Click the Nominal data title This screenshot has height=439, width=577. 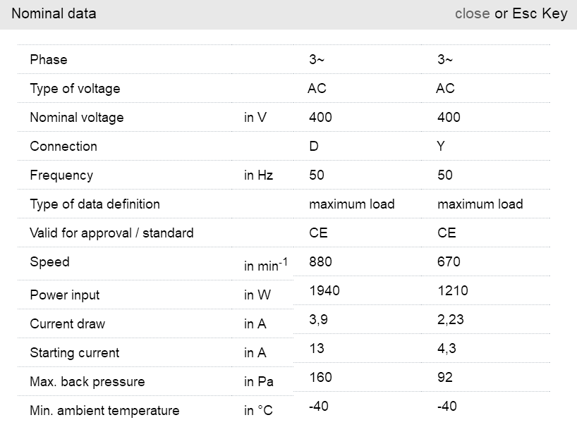coord(54,13)
